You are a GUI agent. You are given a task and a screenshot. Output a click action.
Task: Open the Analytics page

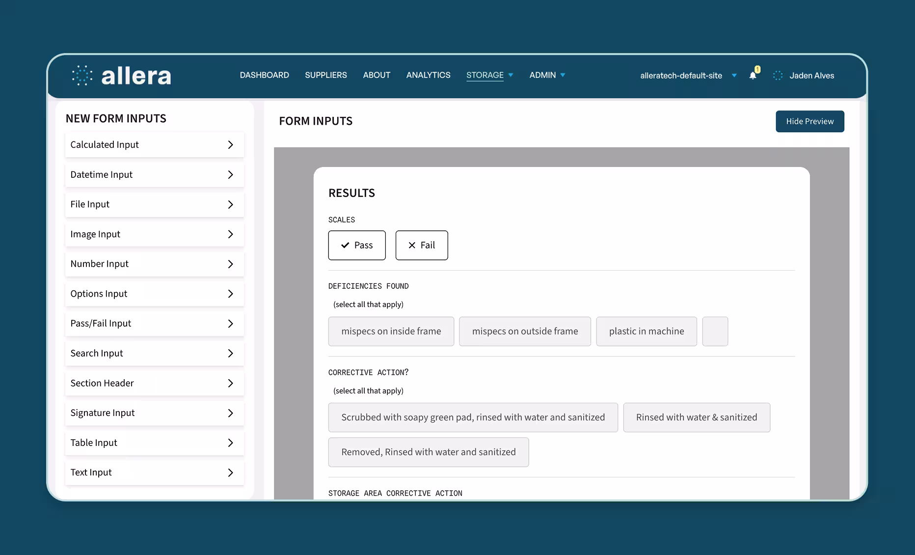pos(428,75)
